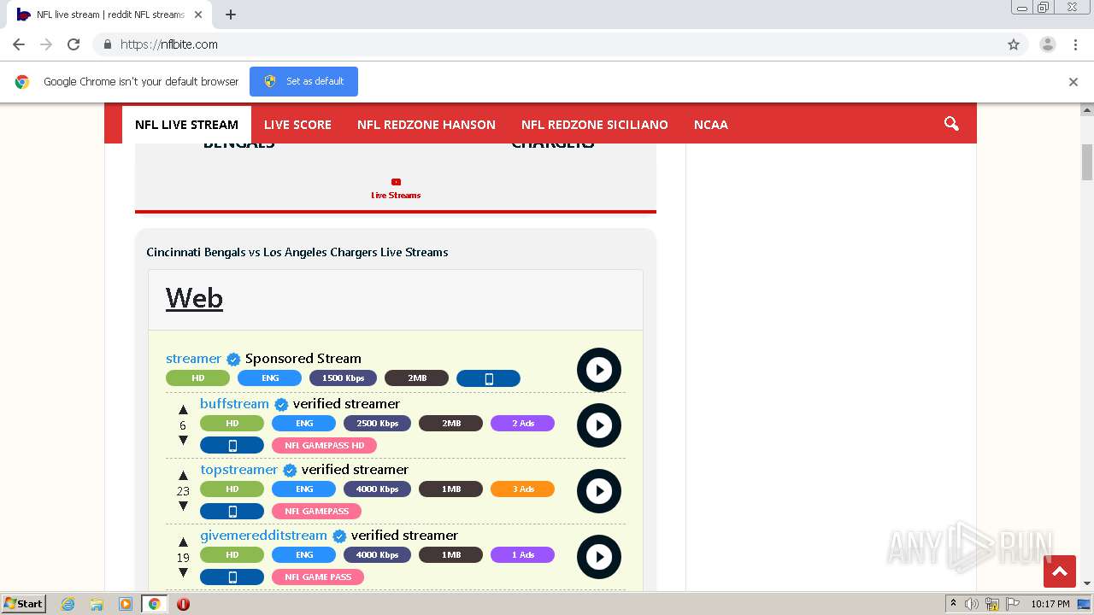Open the Chrome profile avatar
This screenshot has height=615, width=1094.
point(1047,44)
